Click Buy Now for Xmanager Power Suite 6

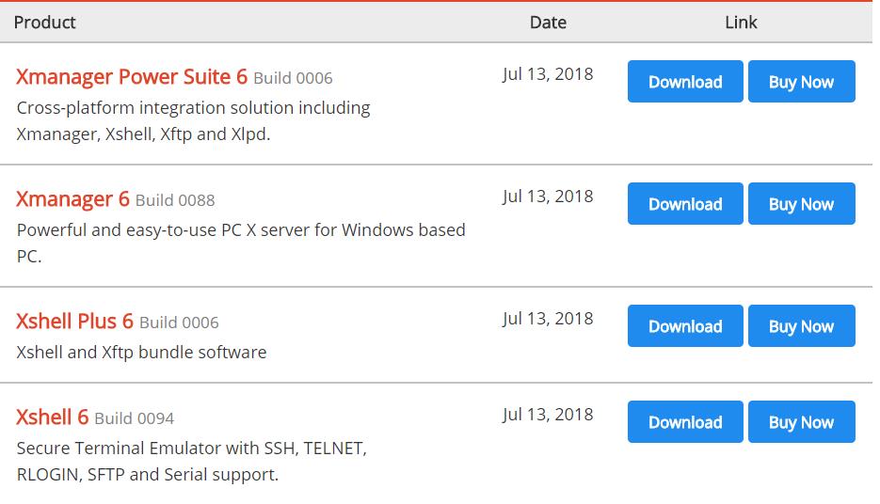coord(801,82)
